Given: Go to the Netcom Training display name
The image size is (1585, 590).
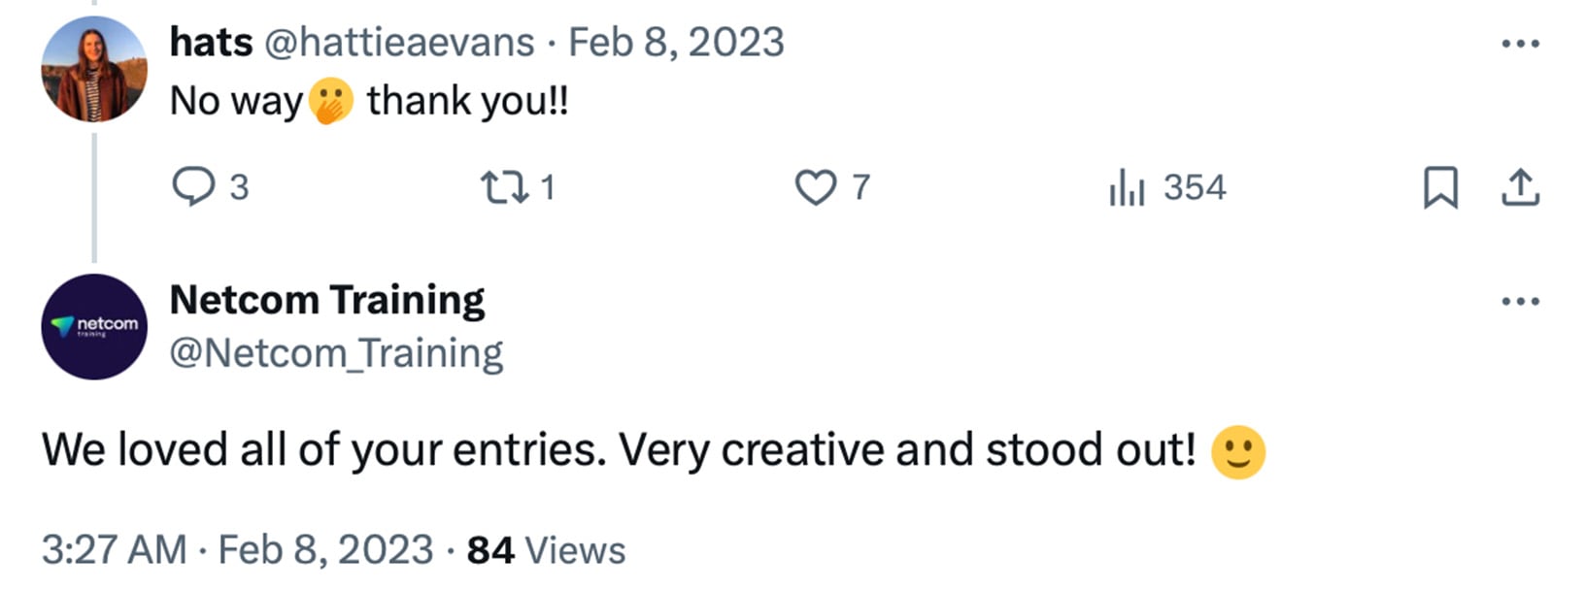Looking at the screenshot, I should click(x=327, y=301).
